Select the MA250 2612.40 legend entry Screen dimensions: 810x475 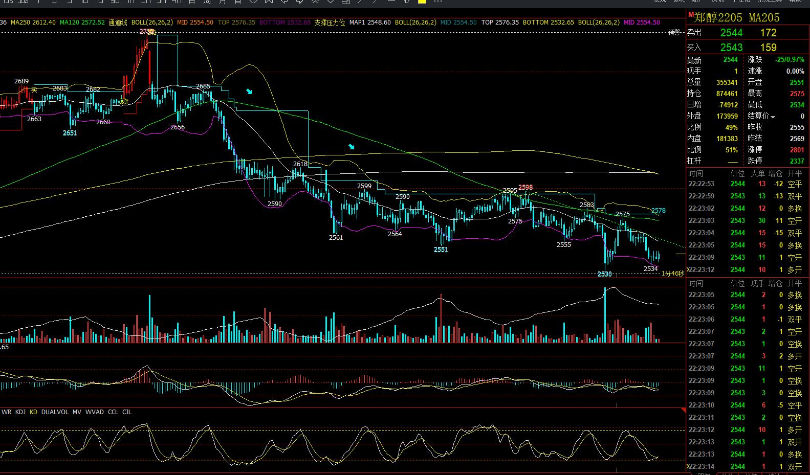pyautogui.click(x=33, y=22)
